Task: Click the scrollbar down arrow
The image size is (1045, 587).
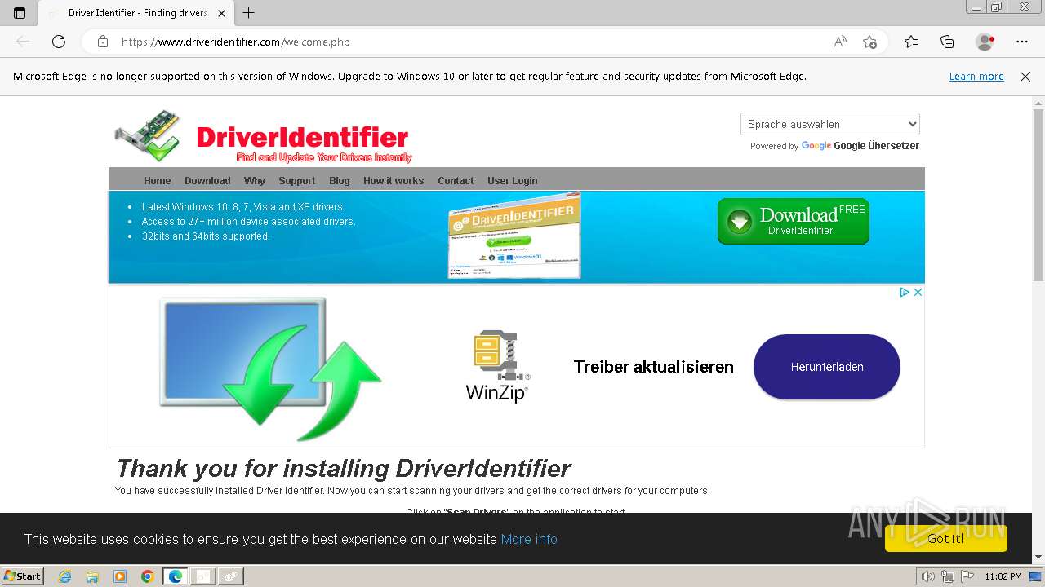Action: [1038, 558]
